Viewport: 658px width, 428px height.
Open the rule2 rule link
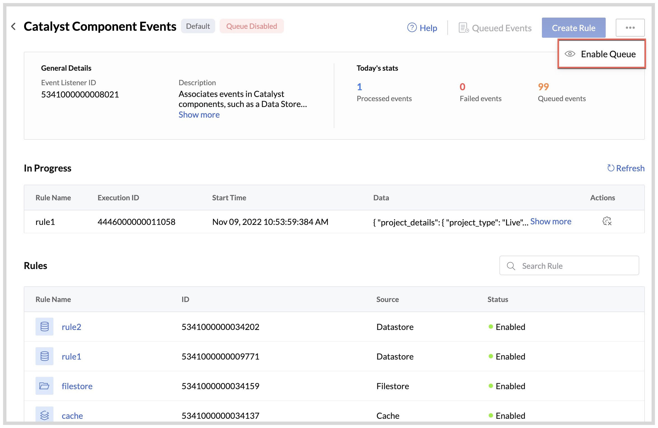tap(71, 327)
